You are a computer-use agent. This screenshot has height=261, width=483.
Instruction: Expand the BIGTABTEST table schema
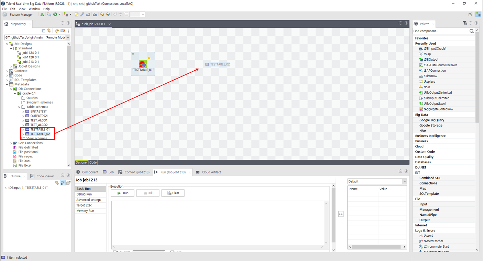[x=23, y=111]
